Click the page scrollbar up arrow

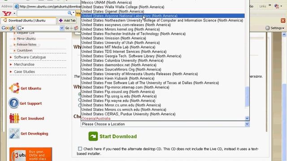[284, 34]
